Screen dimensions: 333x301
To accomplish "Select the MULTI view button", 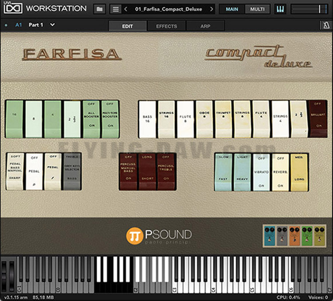I will coord(258,9).
